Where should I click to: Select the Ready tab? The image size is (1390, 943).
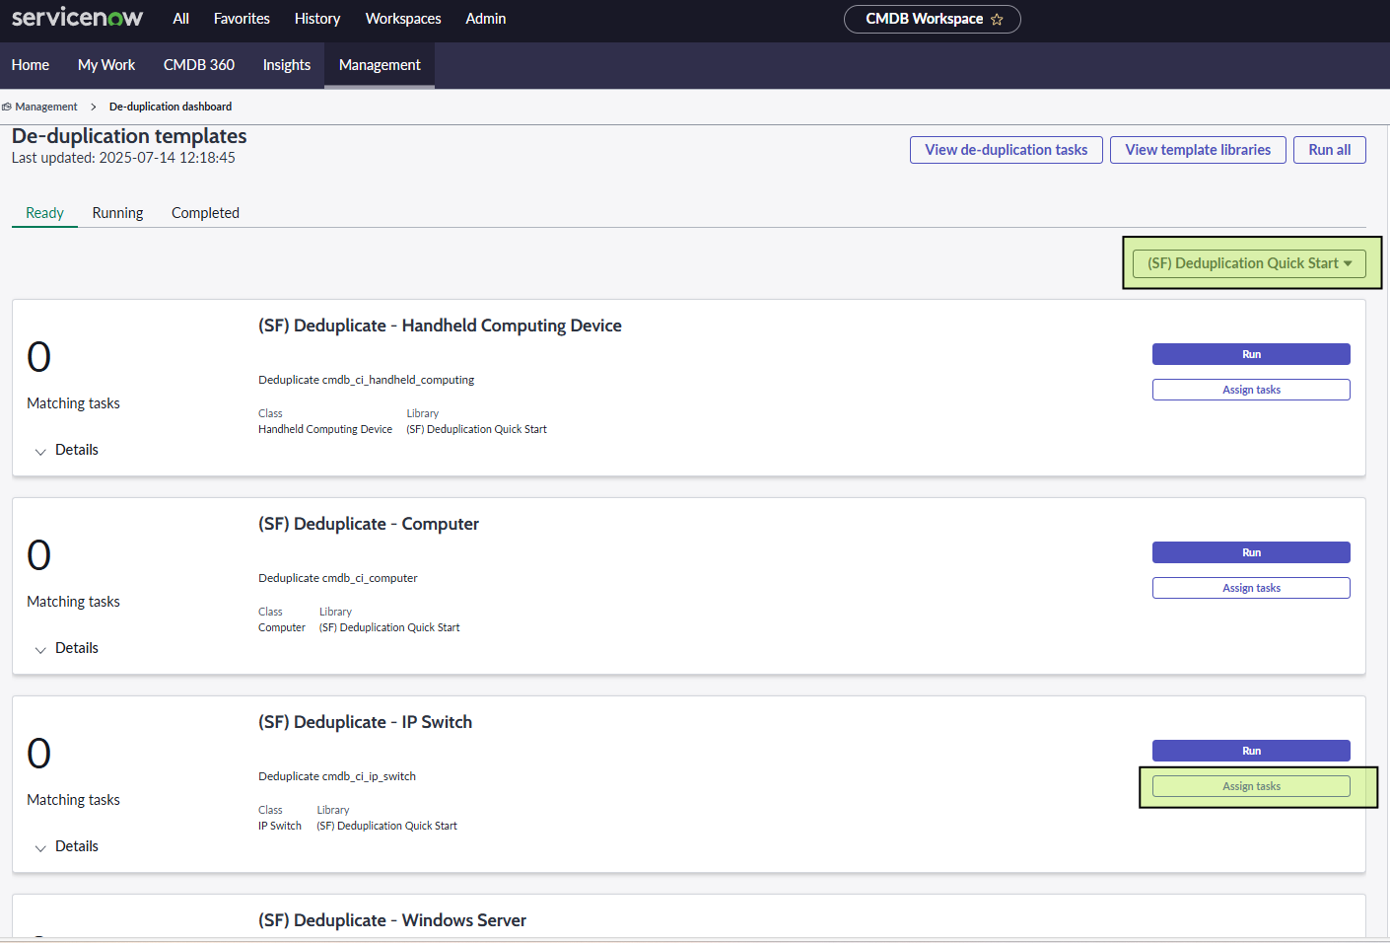44,213
